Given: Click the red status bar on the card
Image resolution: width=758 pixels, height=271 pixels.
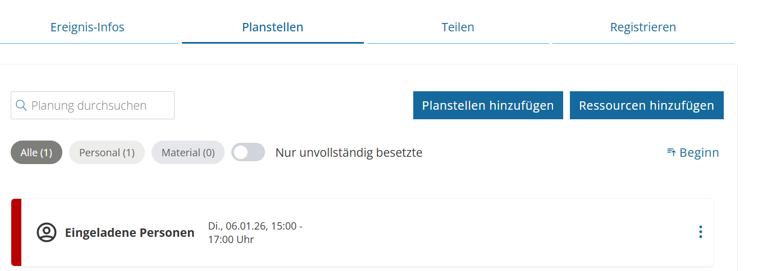Looking at the screenshot, I should pyautogui.click(x=16, y=232).
